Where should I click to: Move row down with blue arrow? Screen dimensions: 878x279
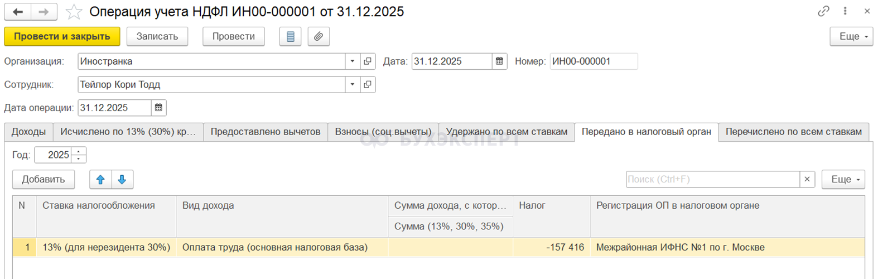[122, 179]
